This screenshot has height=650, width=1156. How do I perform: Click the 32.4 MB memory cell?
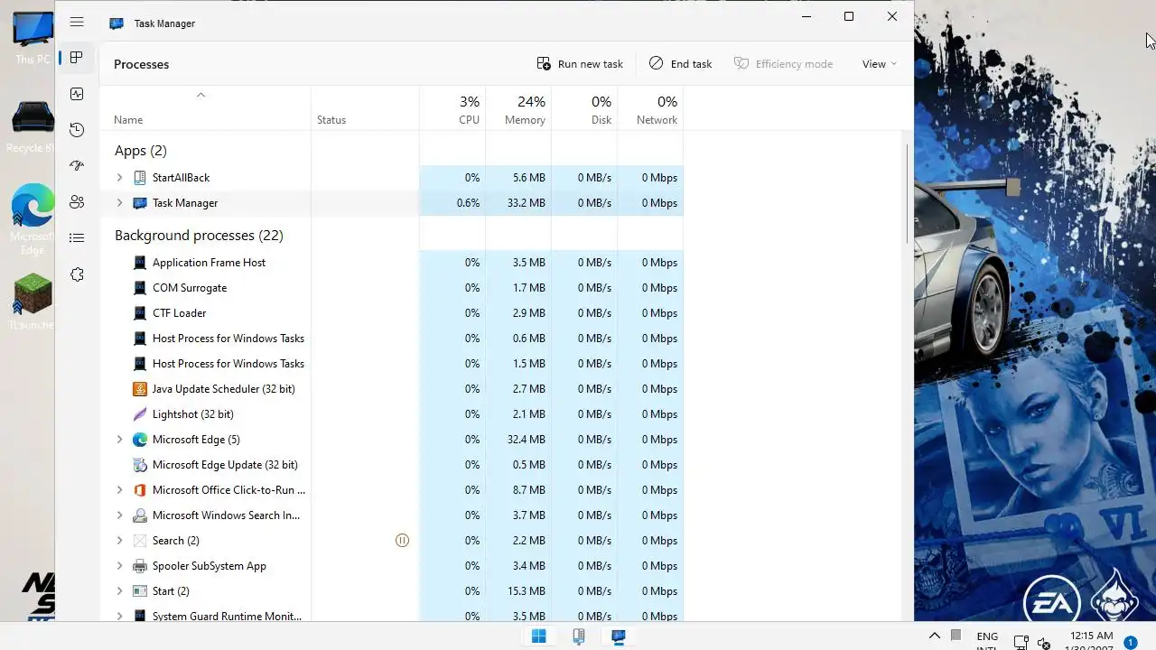[518, 440]
